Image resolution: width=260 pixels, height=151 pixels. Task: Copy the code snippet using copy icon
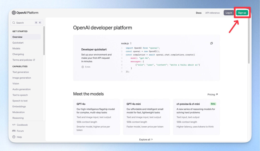click(x=212, y=43)
